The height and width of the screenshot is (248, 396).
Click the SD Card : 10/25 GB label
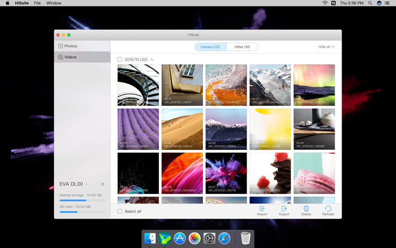click(75, 206)
